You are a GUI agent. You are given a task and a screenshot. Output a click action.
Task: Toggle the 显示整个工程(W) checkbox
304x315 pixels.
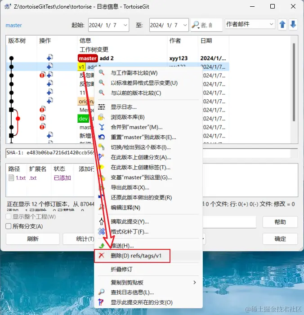[9, 217]
